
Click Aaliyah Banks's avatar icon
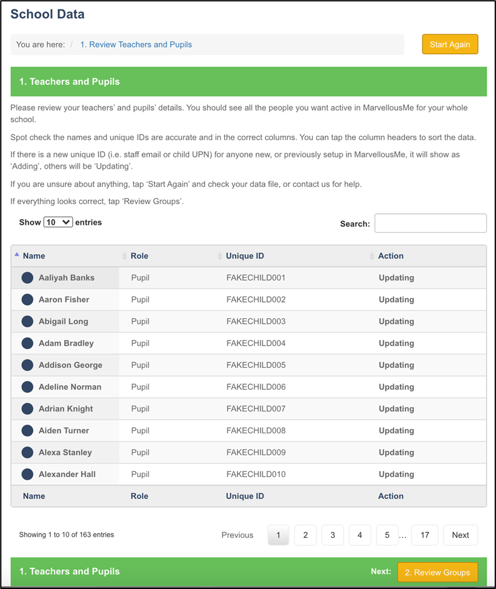click(x=27, y=278)
